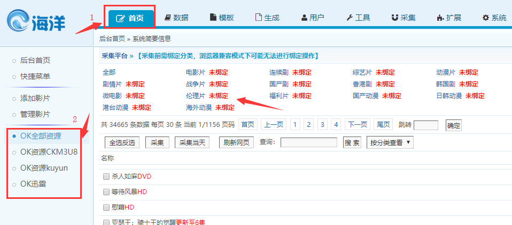Go to 后台首页 in sidebar
The width and height of the screenshot is (512, 225).
coord(35,60)
